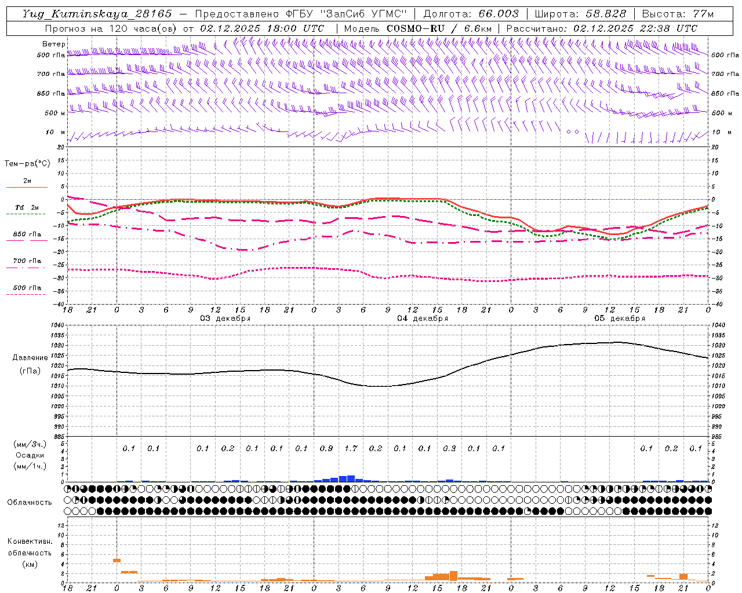Viewport: 742px width, 593px height.
Task: Click the 700 гПа temperature legend label
Action: (x=27, y=261)
